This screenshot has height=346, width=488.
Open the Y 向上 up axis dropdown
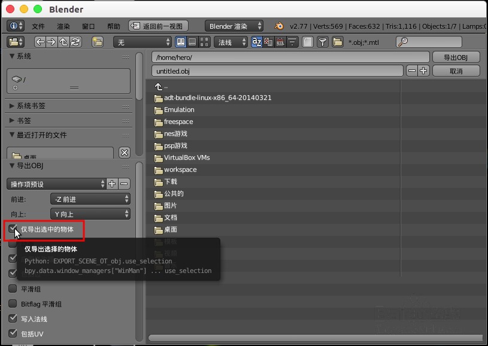(90, 214)
